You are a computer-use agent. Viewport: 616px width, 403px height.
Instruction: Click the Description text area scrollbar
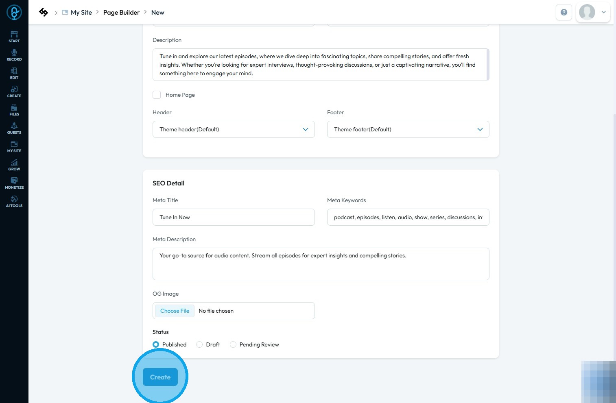pos(487,64)
